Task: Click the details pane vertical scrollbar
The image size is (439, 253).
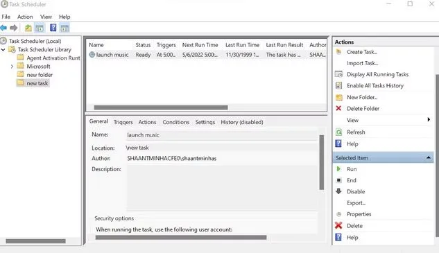Action: 321,162
